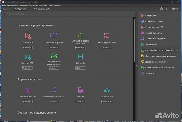Open the Certificates (Сертификаты) tool icon

[107, 90]
